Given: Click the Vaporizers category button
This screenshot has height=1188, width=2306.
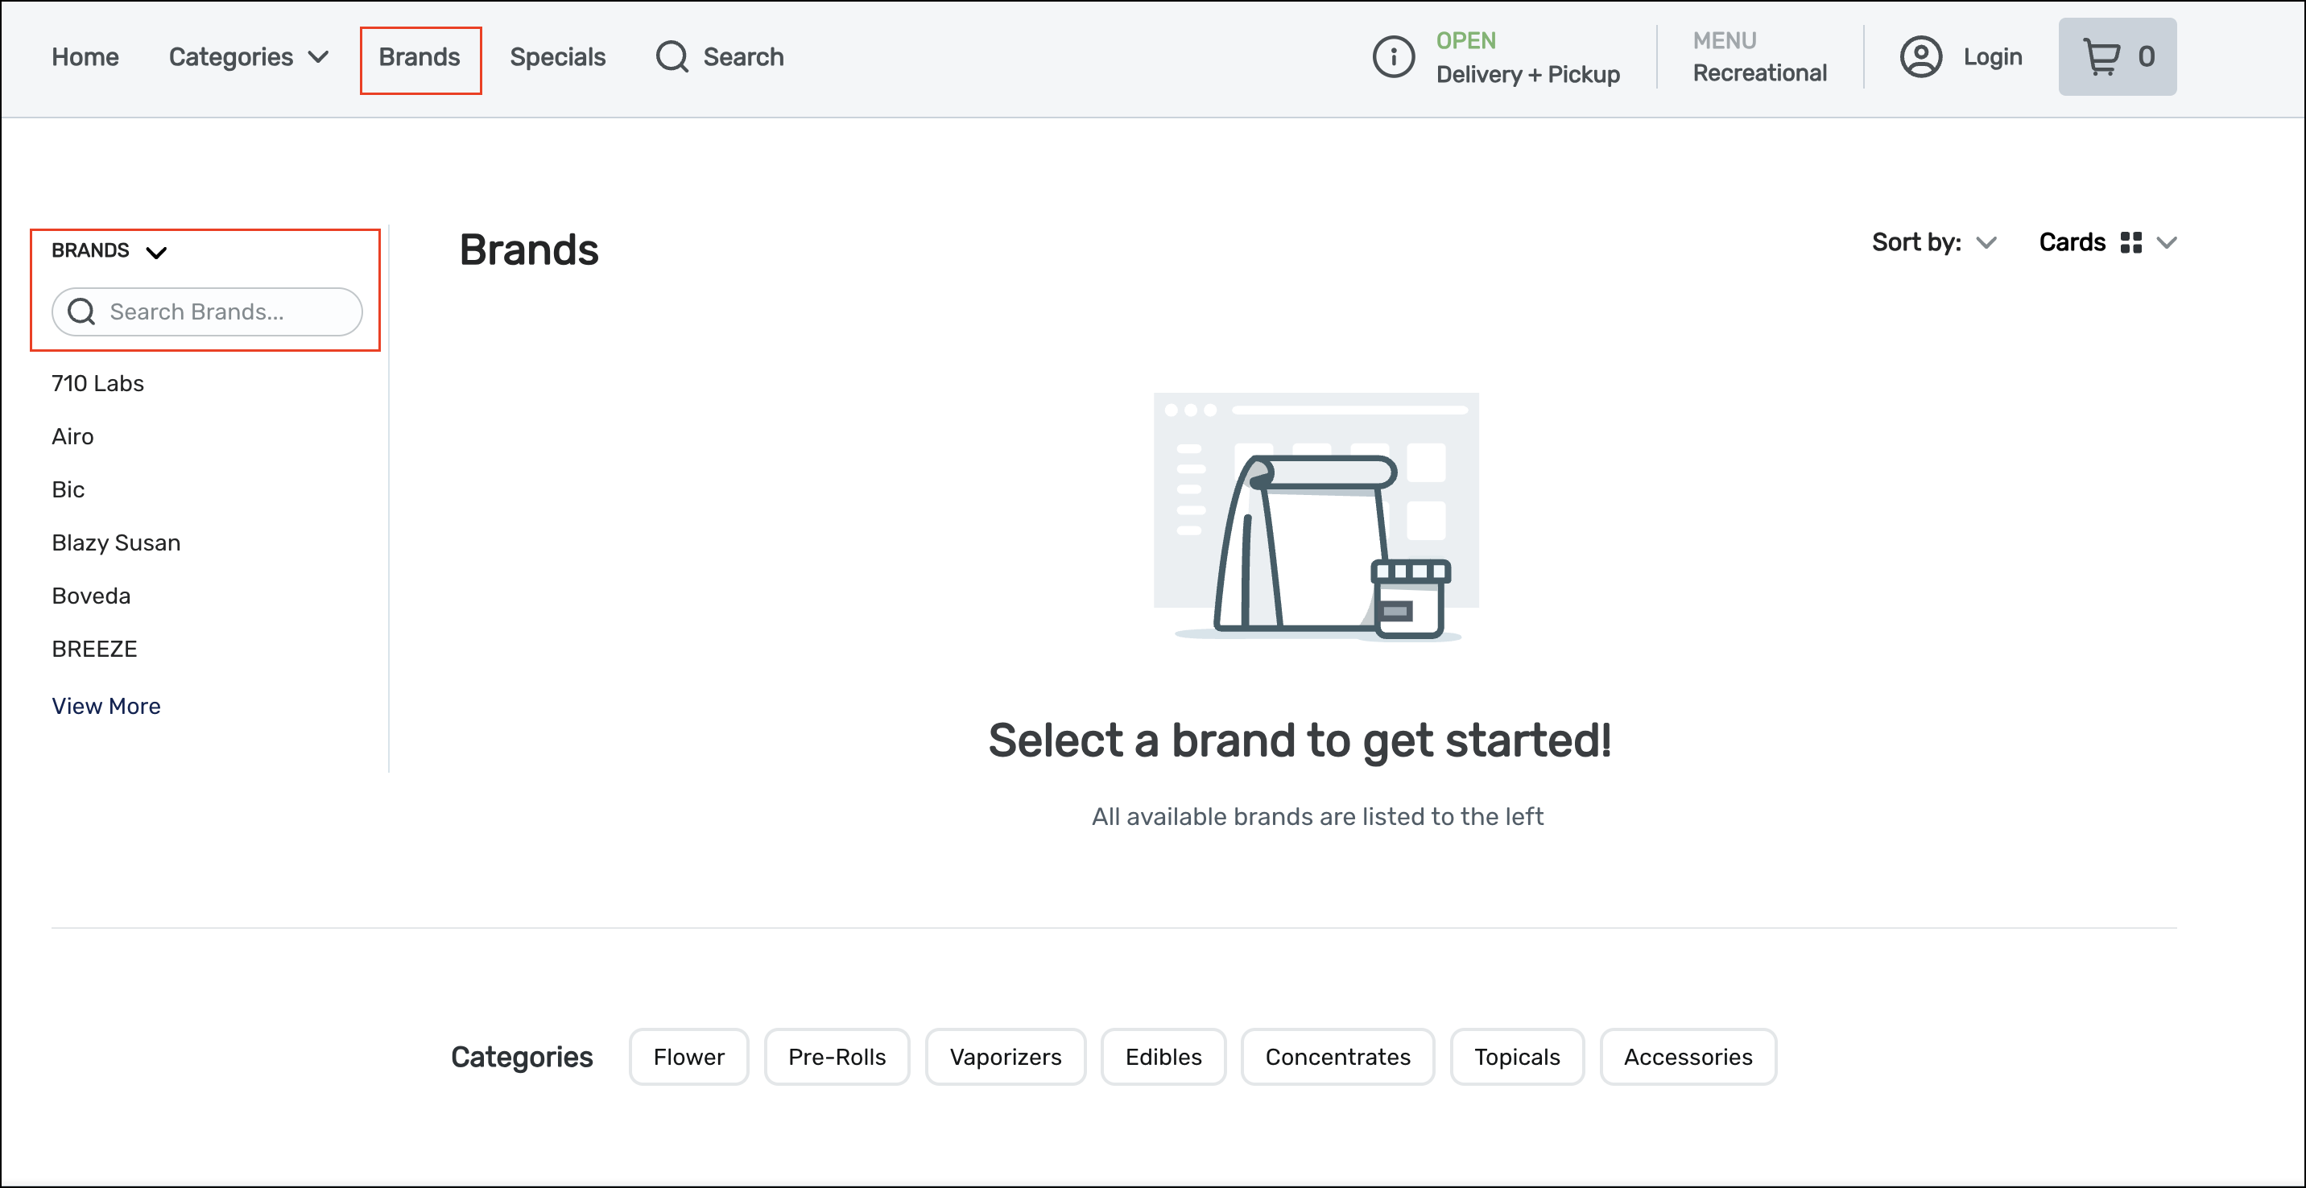Looking at the screenshot, I should pos(1006,1057).
